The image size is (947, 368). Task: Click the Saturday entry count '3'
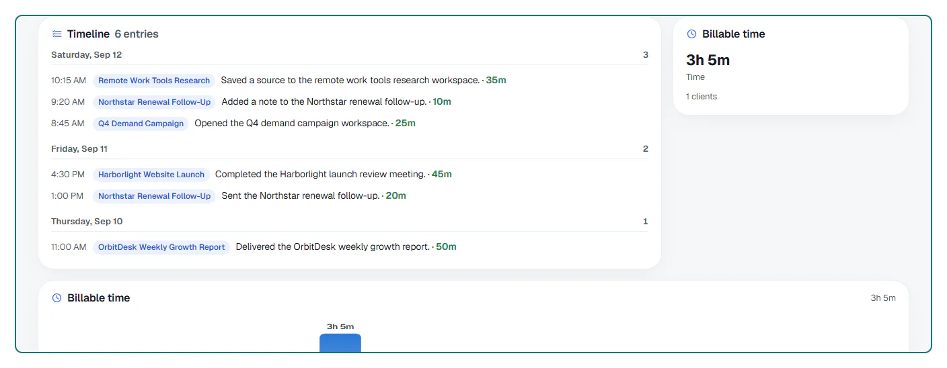click(x=646, y=55)
